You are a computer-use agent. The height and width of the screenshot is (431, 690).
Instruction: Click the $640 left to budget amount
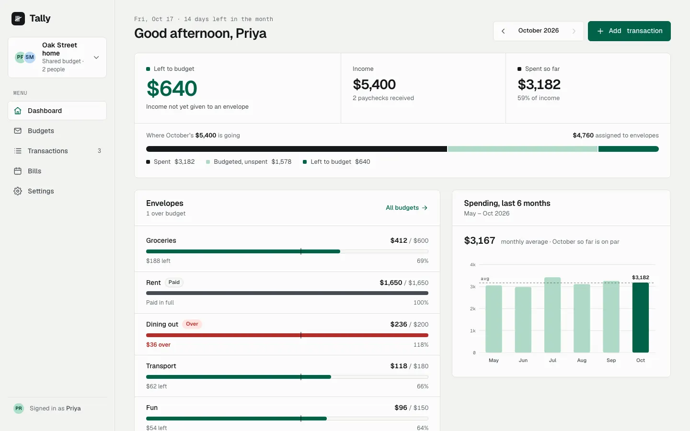pyautogui.click(x=172, y=89)
